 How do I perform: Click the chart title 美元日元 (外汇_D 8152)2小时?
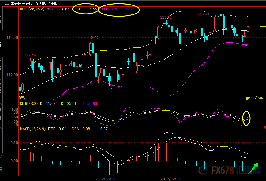point(34,4)
